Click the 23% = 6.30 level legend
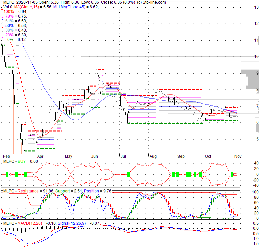The width and height of the screenshot is (260, 248). (x=16, y=35)
